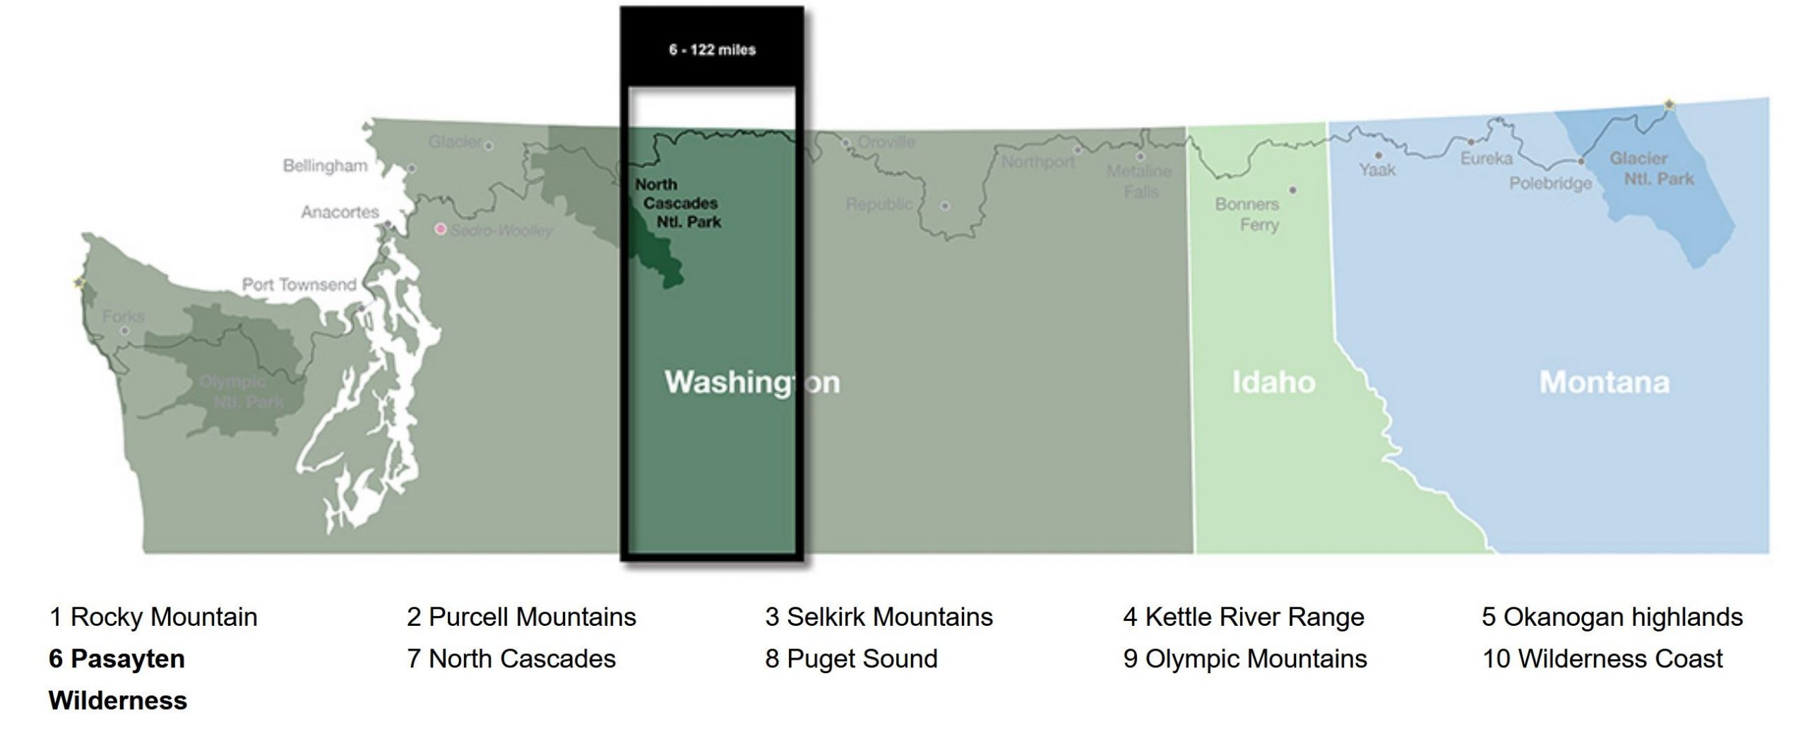The height and width of the screenshot is (738, 1808).
Task: Select the 2 Purcell Mountains section link
Action: [521, 617]
